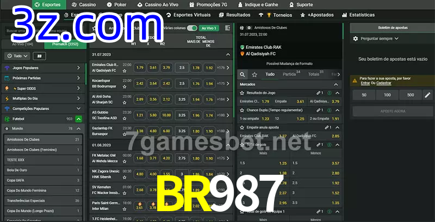This screenshot has height=222, width=435.
Task: Open Indique e Ganhe page
Action: [x=257, y=5]
